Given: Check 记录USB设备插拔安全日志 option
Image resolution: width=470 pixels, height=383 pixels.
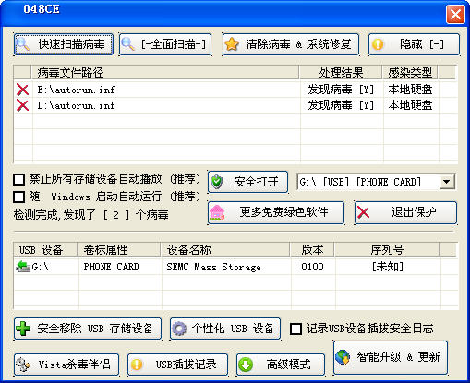Looking at the screenshot, I should (295, 329).
